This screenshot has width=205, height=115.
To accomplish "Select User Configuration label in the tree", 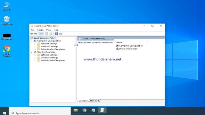I will pyautogui.click(x=46, y=52).
